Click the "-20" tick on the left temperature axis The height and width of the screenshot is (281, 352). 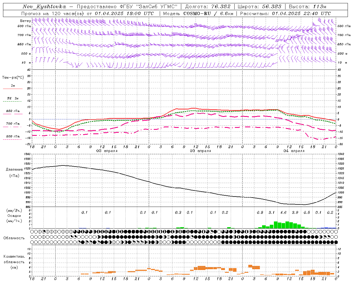28,144
